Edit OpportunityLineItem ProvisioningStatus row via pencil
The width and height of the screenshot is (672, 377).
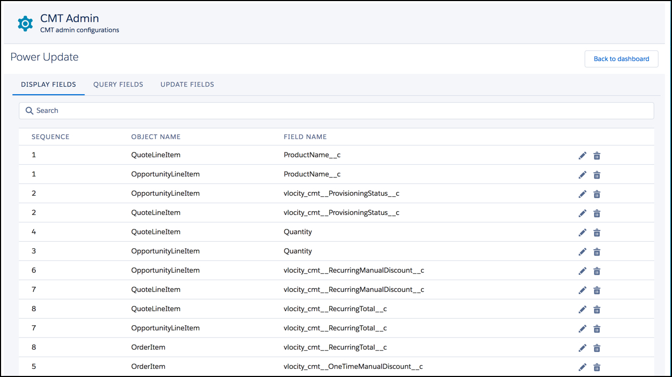[x=583, y=194]
